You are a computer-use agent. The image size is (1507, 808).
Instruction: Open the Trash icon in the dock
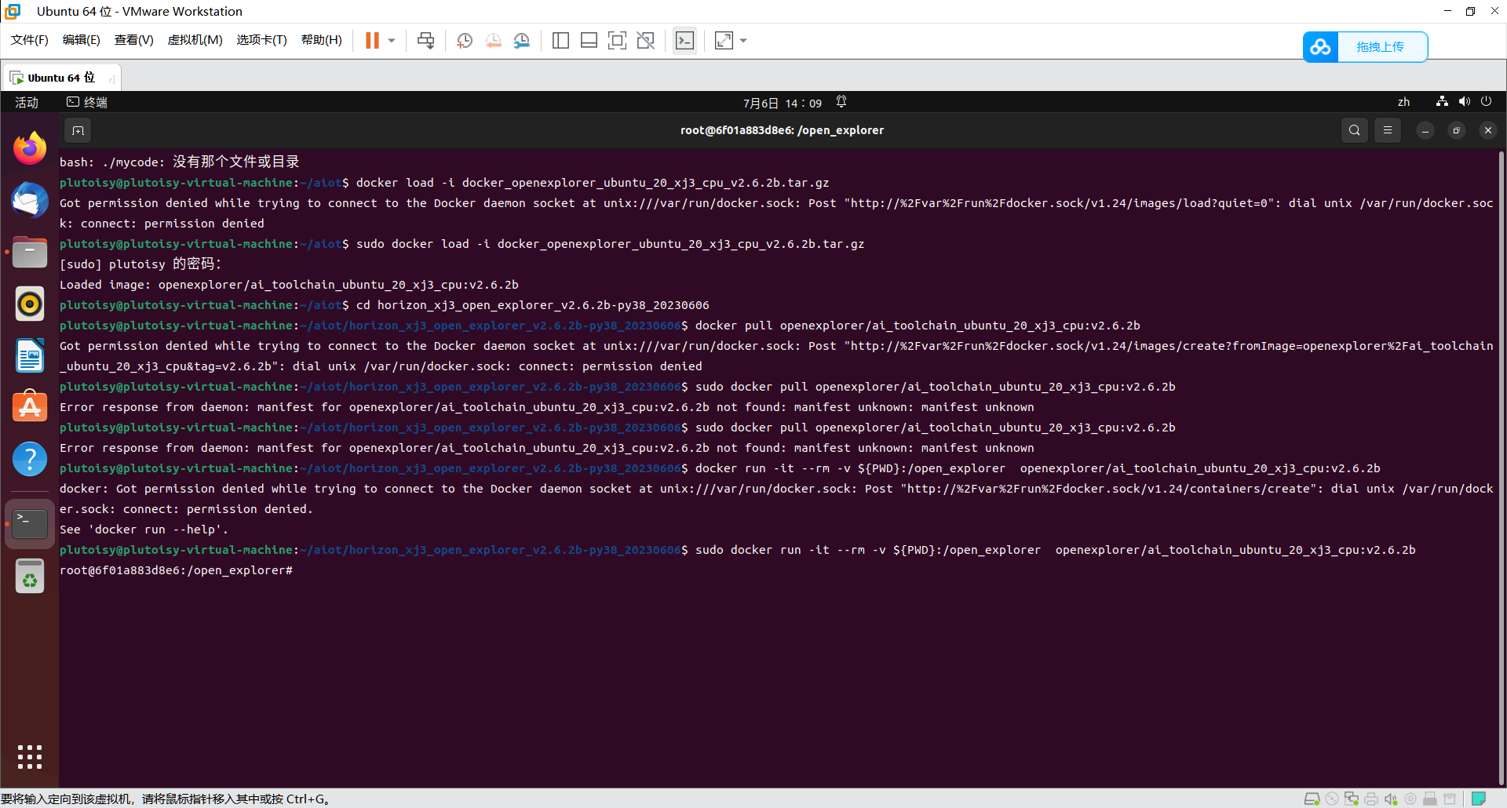tap(30, 577)
